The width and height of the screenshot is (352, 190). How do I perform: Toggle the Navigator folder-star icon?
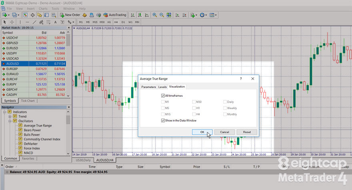pos(40,15)
